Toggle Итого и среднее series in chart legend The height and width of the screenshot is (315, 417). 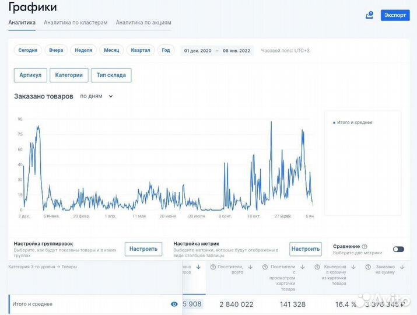(x=353, y=123)
